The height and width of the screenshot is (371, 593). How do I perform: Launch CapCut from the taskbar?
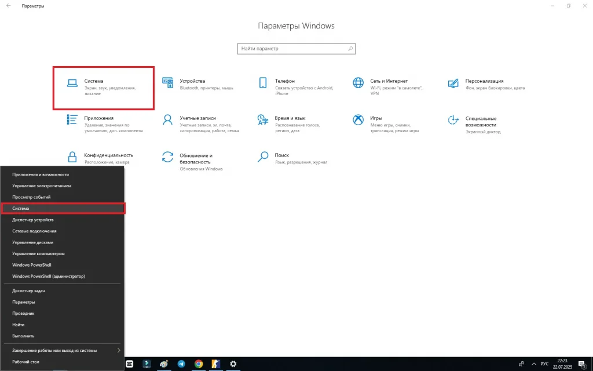click(129, 364)
